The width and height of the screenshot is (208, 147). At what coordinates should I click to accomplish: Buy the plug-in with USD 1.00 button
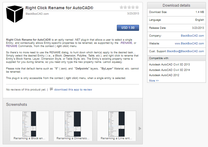pyautogui.click(x=128, y=28)
